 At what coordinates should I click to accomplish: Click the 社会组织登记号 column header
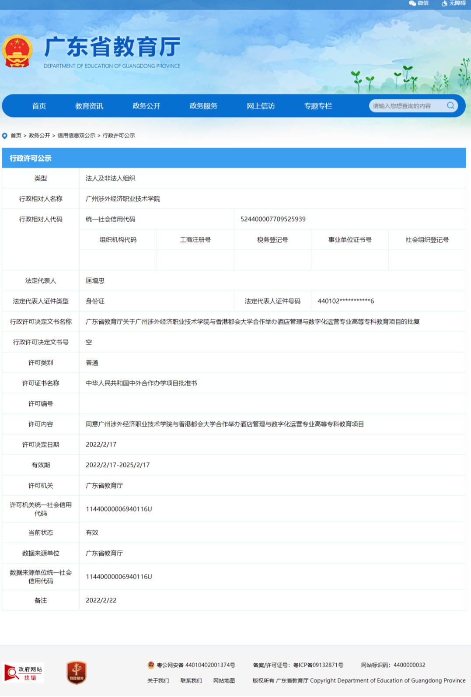pos(427,240)
